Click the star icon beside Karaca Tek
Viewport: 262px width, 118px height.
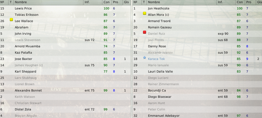click(x=145, y=58)
